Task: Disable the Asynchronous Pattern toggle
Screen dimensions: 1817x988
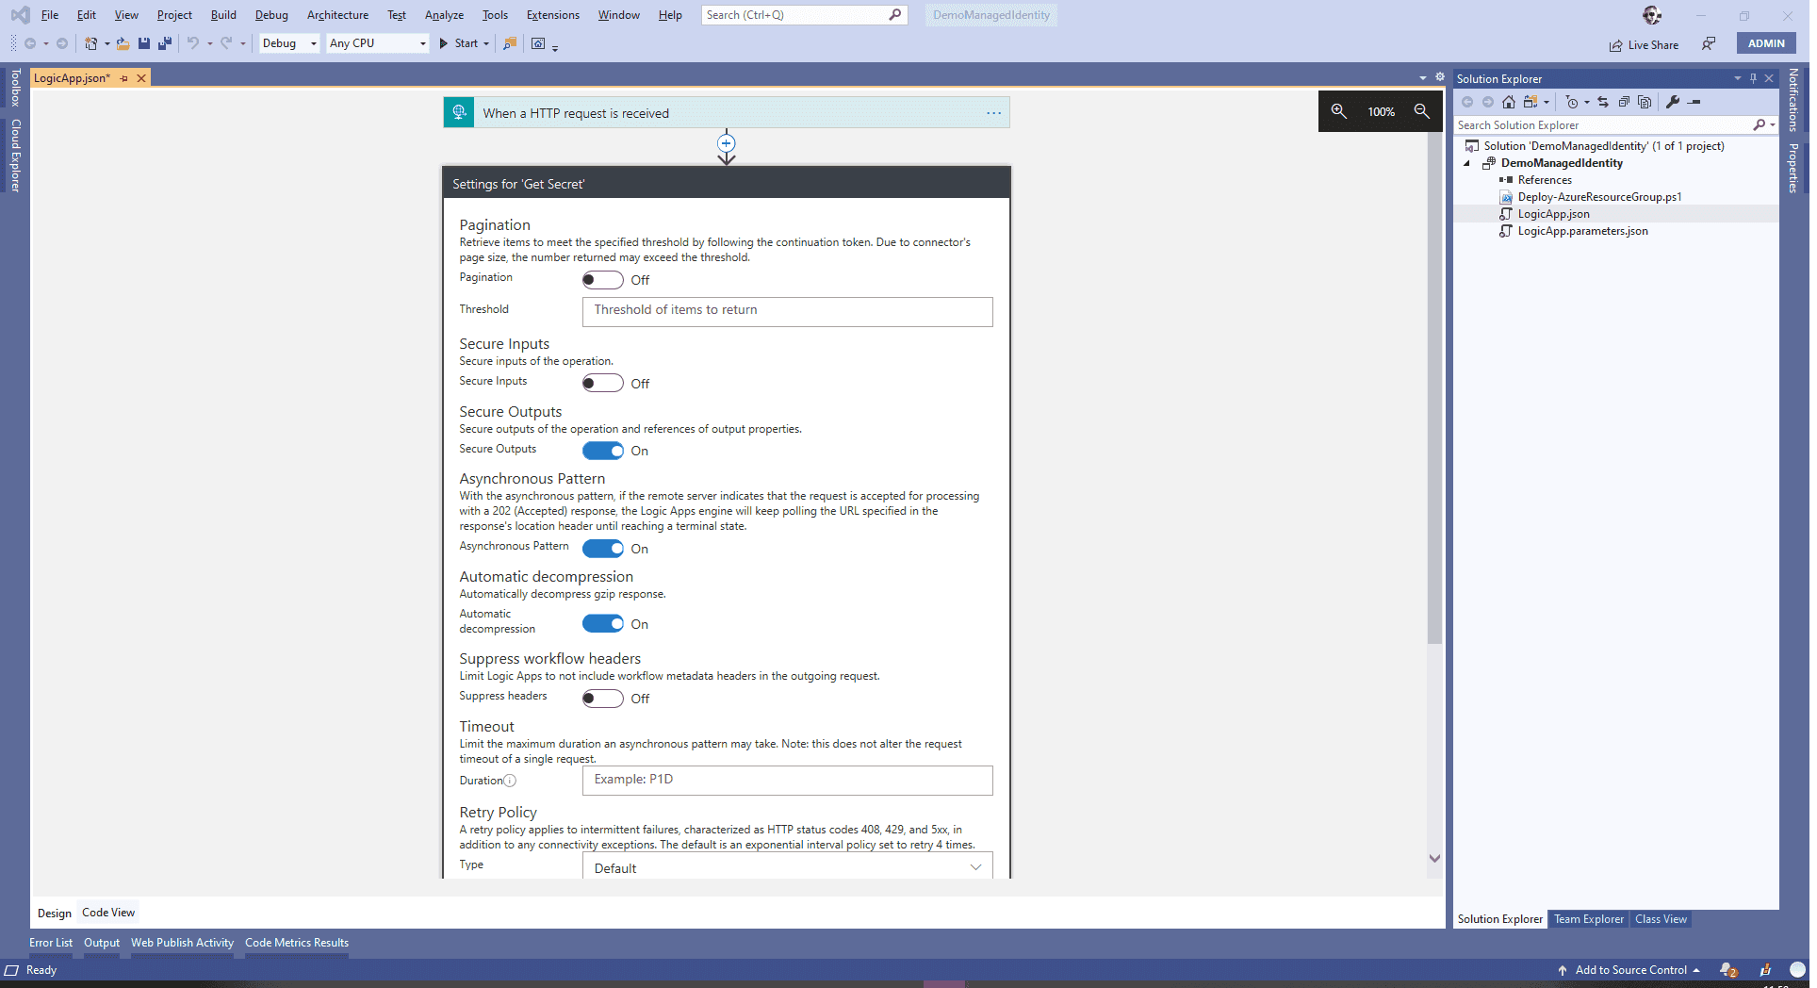Action: [602, 549]
